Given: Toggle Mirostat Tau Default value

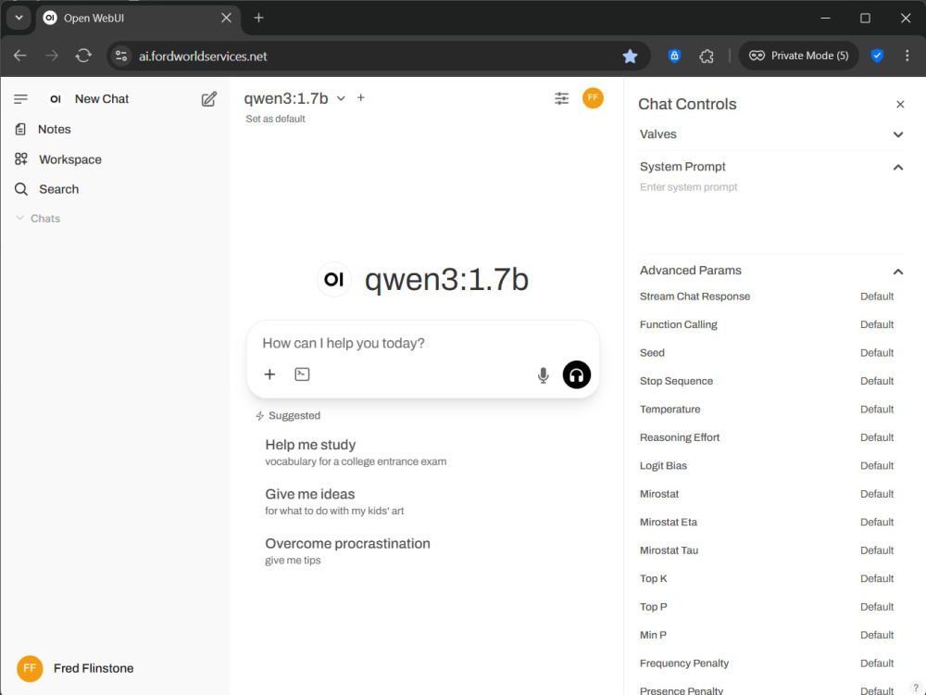Looking at the screenshot, I should click(x=876, y=550).
